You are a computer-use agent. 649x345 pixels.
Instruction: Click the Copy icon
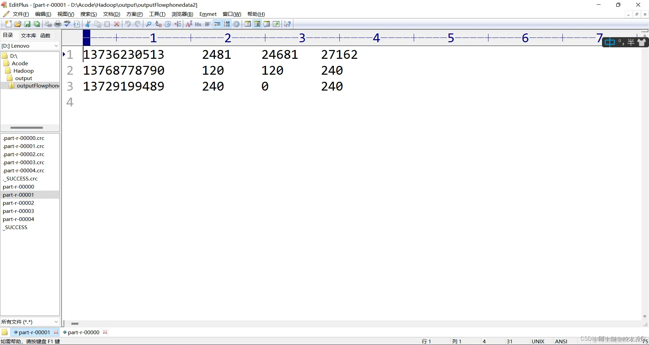(98, 24)
